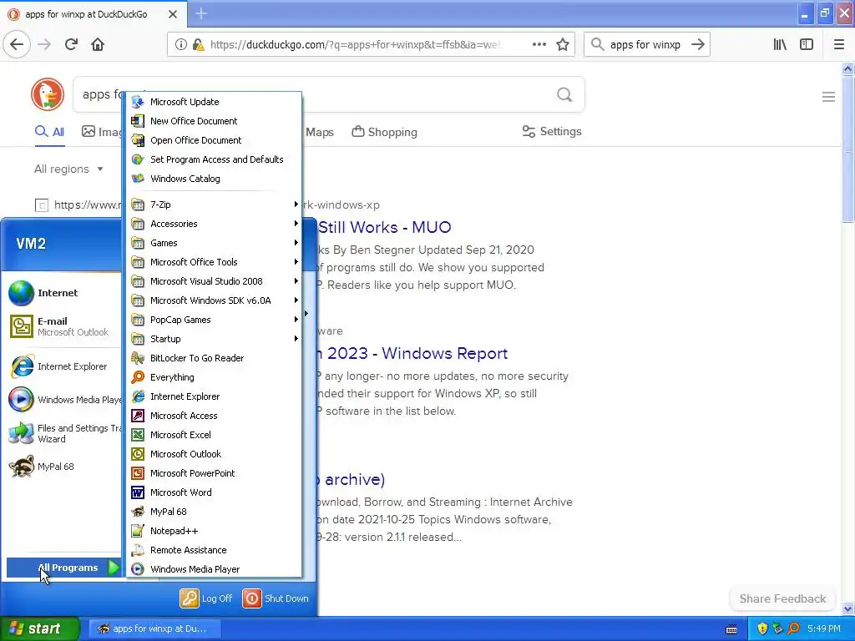Click the browser reload button
This screenshot has width=855, height=641.
71,44
